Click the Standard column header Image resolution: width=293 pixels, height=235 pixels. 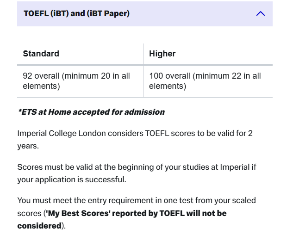point(41,54)
